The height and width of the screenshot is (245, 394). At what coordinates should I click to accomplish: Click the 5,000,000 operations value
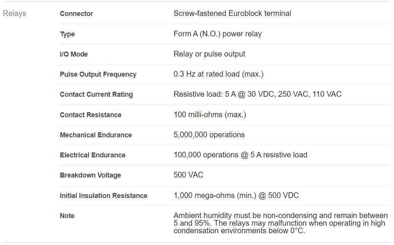209,135
